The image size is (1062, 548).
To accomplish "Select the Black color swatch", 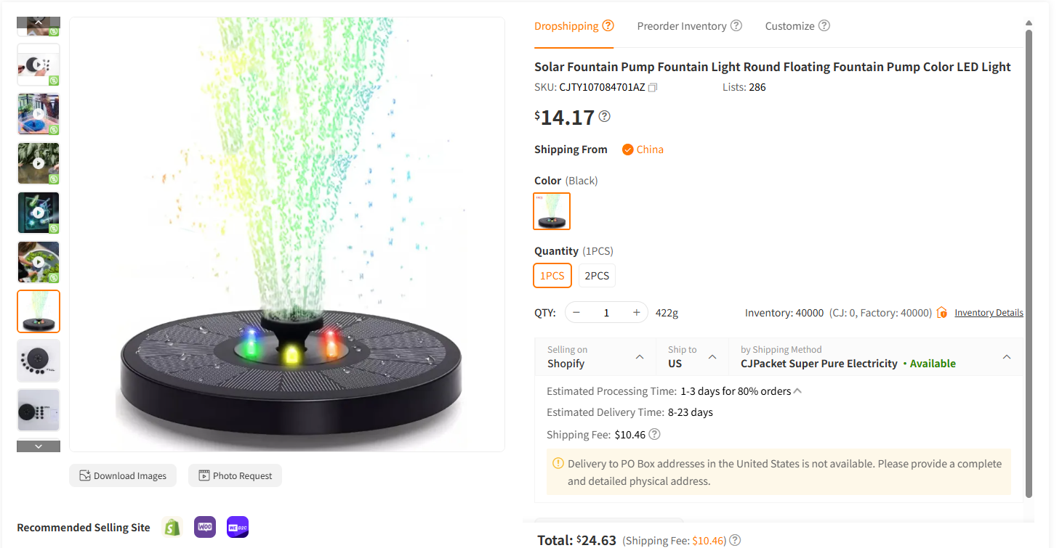I will pos(552,211).
